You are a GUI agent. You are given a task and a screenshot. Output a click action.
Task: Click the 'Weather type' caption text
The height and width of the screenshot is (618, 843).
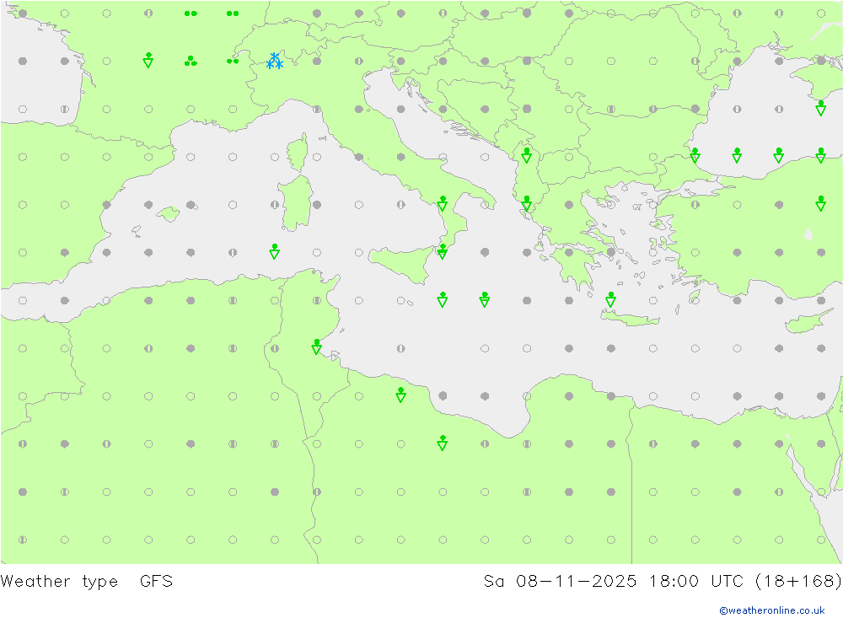(59, 582)
